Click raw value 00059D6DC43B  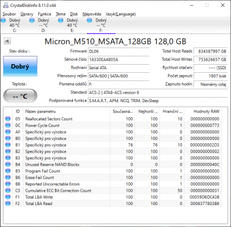204,197
